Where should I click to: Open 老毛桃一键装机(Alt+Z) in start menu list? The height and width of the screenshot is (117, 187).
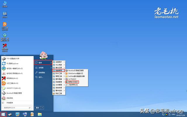pos(17,68)
